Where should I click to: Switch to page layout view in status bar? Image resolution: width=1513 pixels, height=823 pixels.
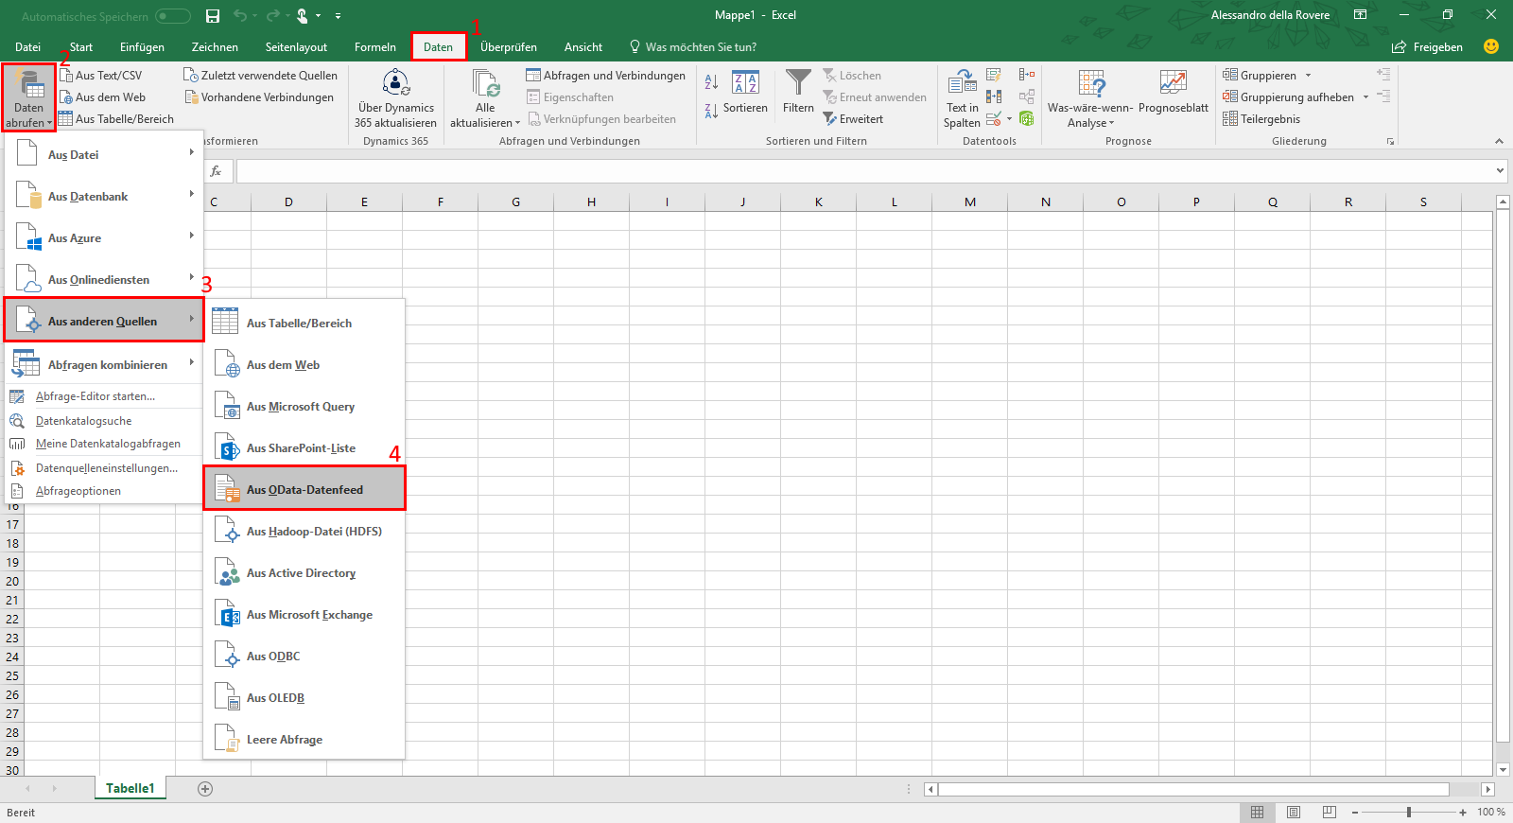pos(1293,813)
